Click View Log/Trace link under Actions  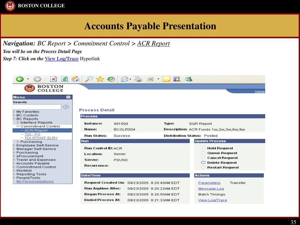[213, 200]
